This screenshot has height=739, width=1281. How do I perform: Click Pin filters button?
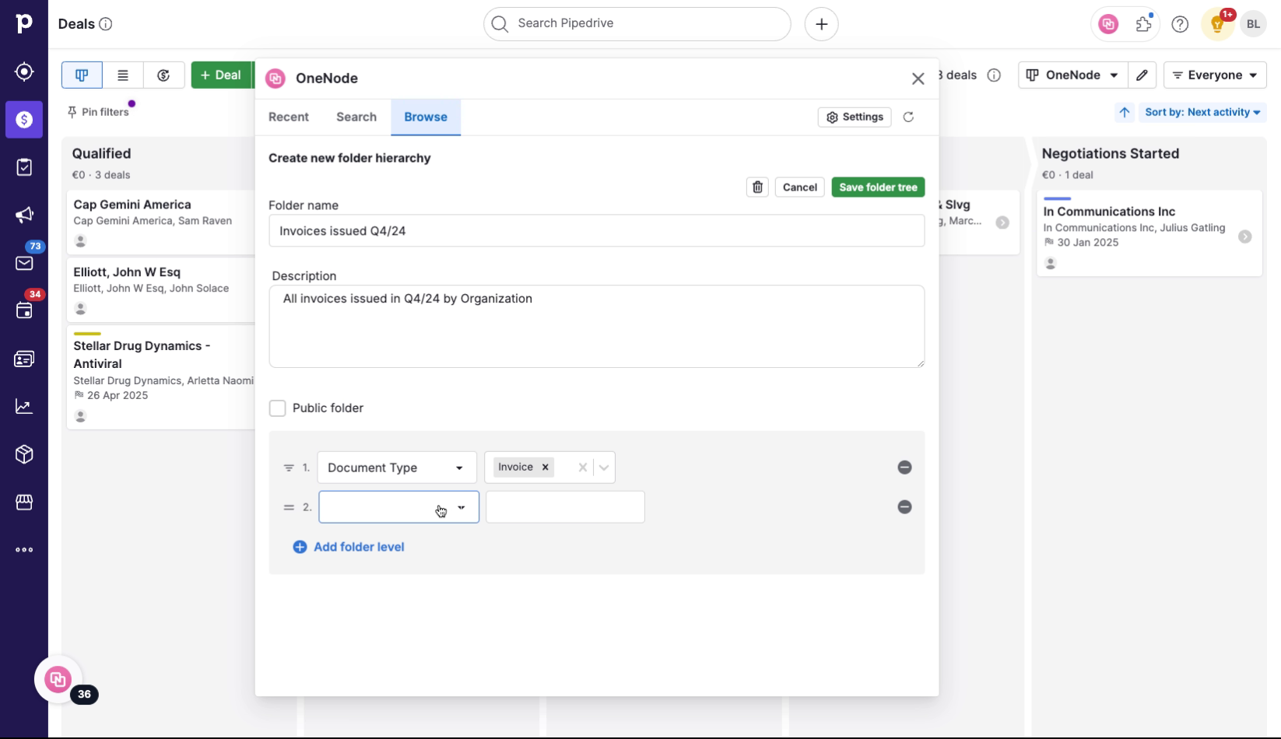pos(98,112)
